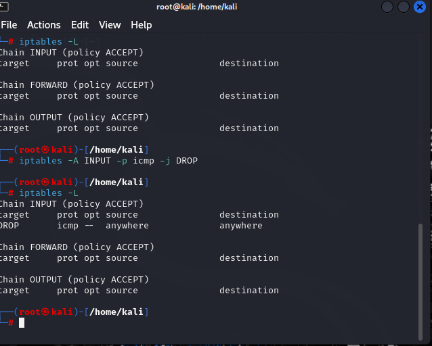
Task: Click the bottom '/home/kali' prompt path
Action: pos(119,312)
